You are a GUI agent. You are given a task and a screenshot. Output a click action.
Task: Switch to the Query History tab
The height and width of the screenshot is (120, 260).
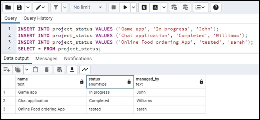pos(38,18)
